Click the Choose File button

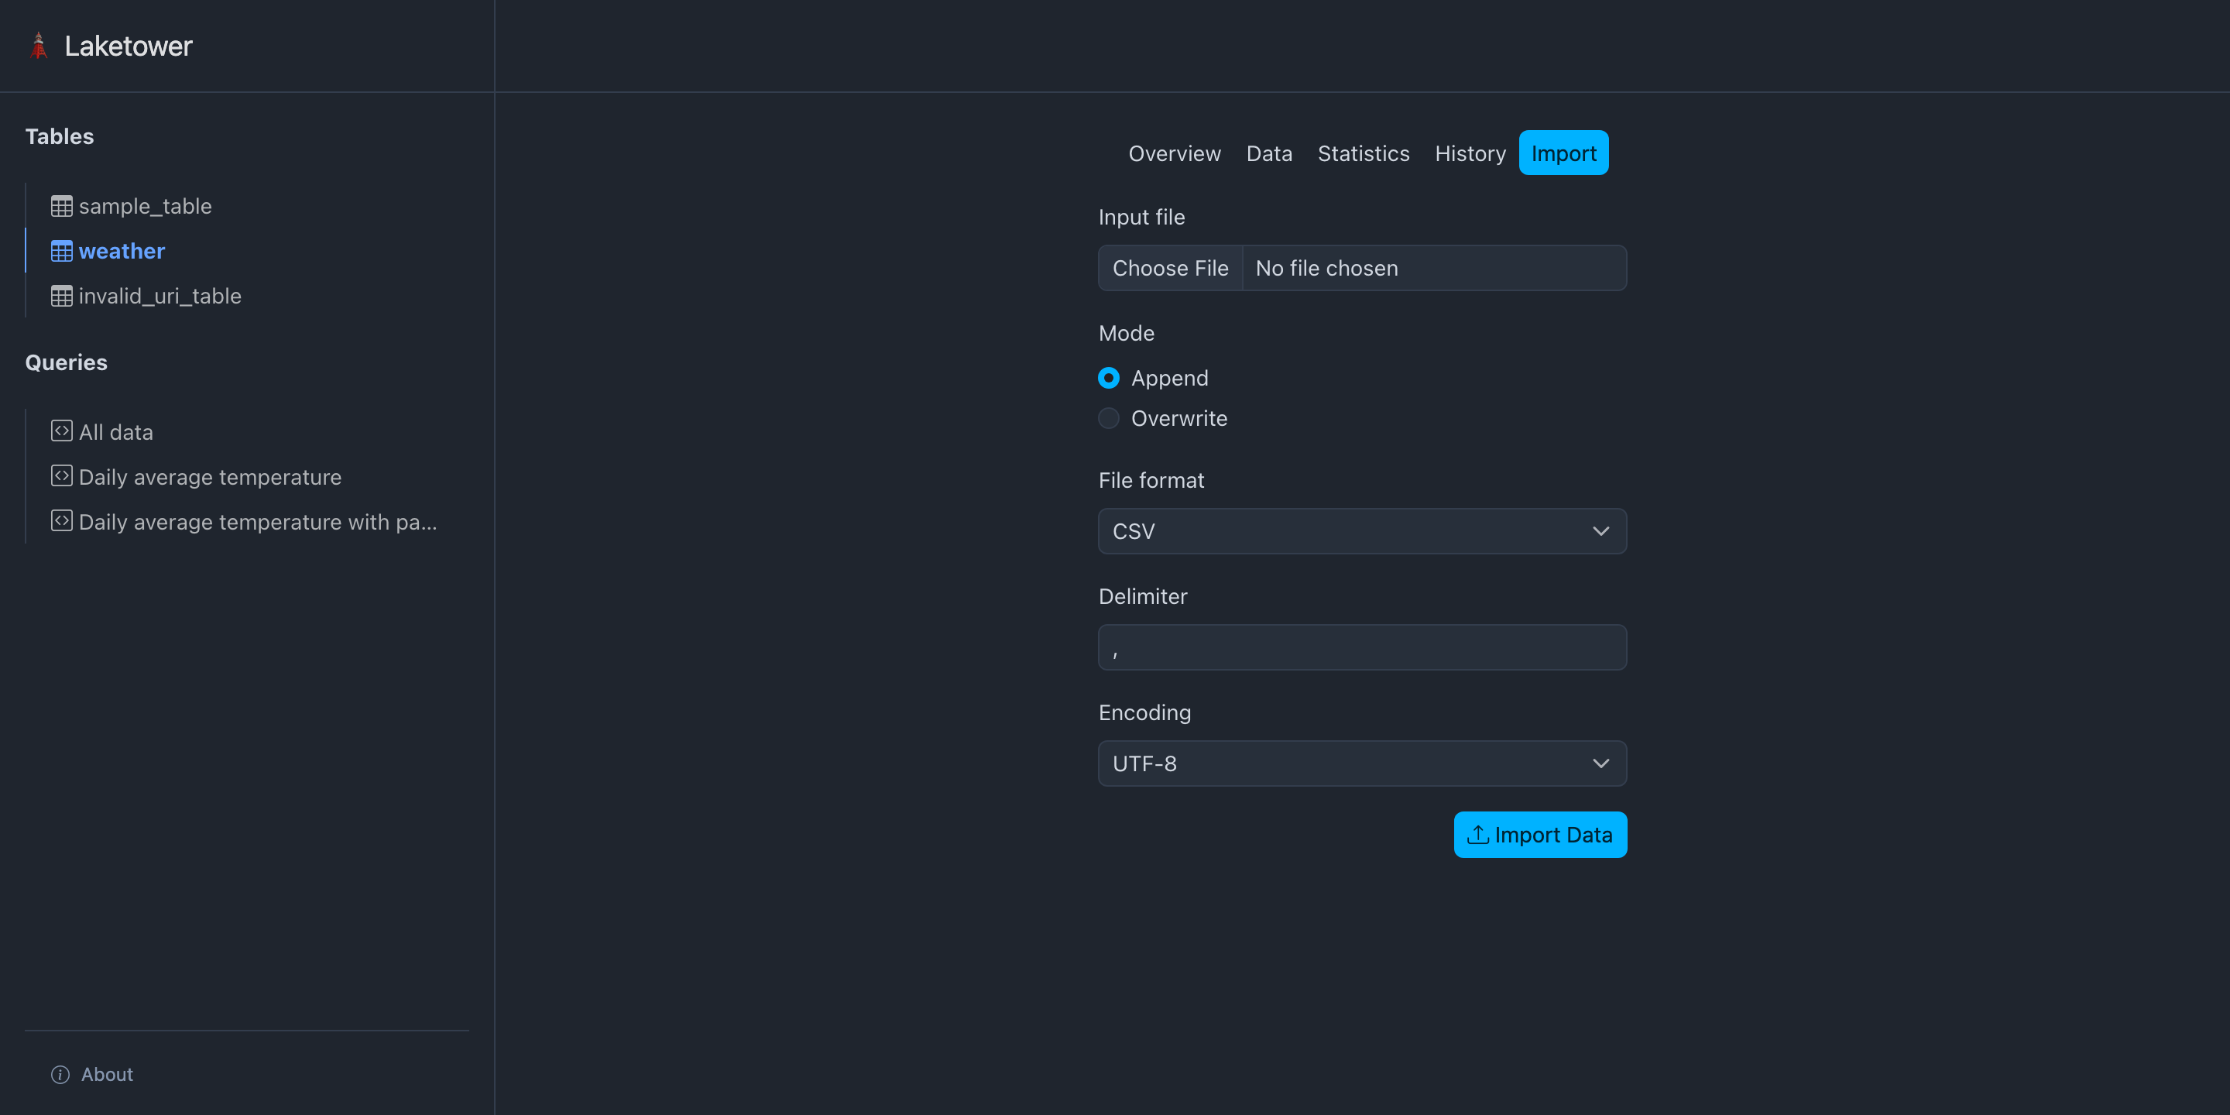point(1171,267)
